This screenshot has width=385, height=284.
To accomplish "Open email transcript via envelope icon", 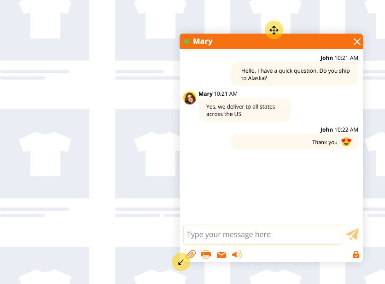I will 222,254.
